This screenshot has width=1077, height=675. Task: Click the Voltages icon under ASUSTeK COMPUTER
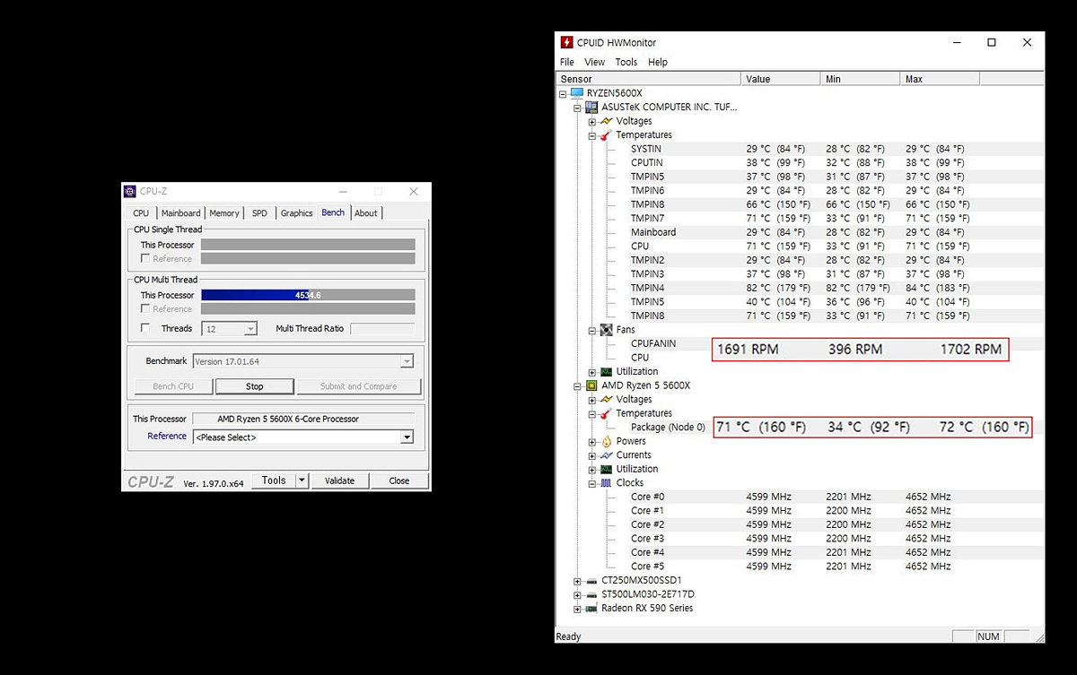point(606,121)
